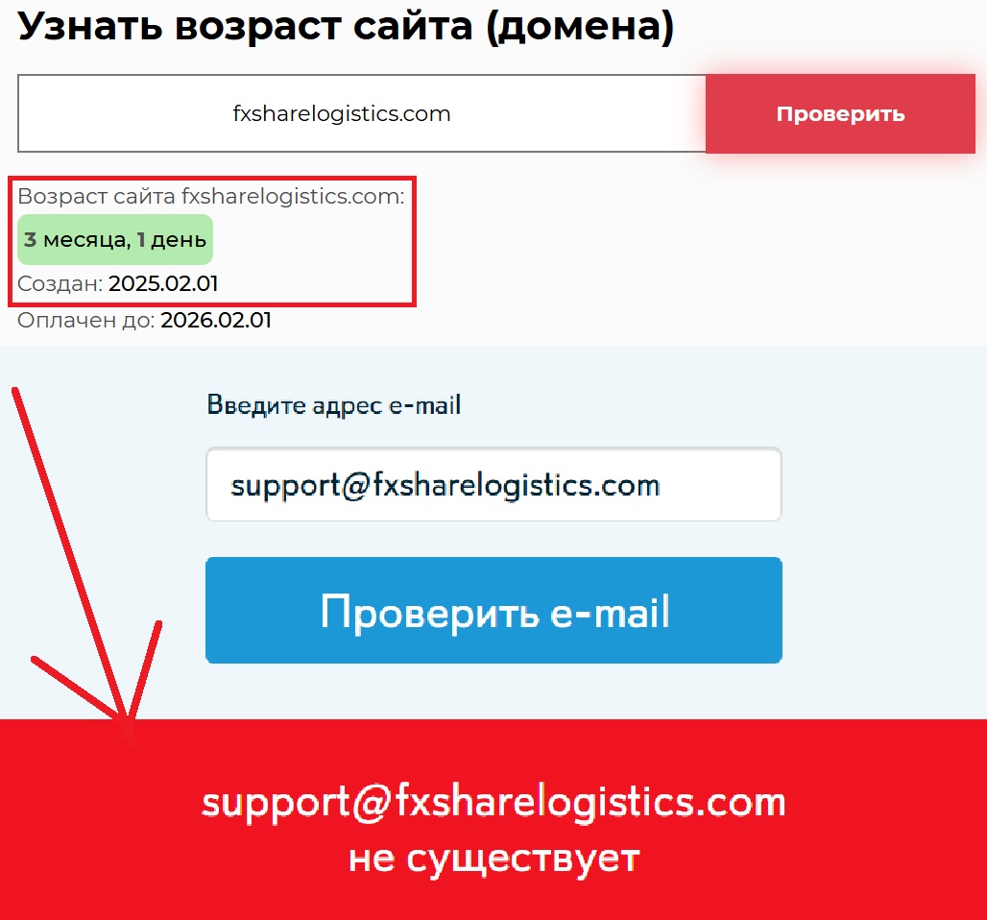Click the red Проверить button
987x920 pixels.
(840, 114)
